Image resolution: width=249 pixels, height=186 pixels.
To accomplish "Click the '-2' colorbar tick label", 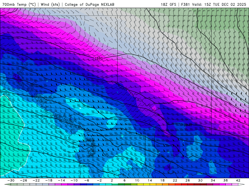I will tap(99, 180).
